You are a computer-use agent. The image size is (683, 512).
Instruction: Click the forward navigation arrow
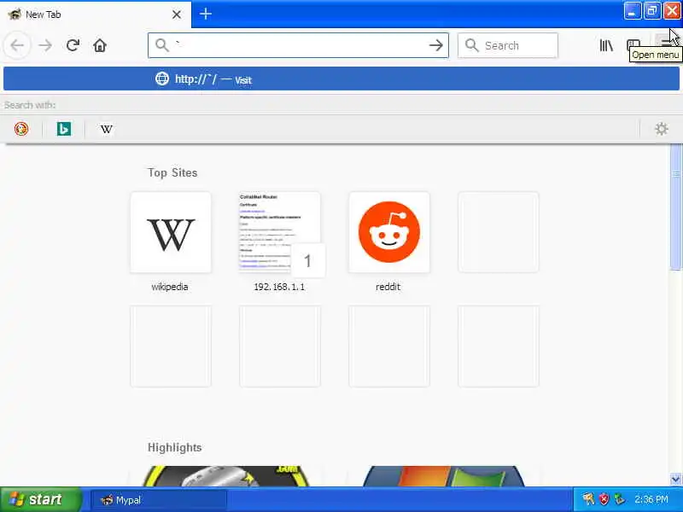point(45,45)
